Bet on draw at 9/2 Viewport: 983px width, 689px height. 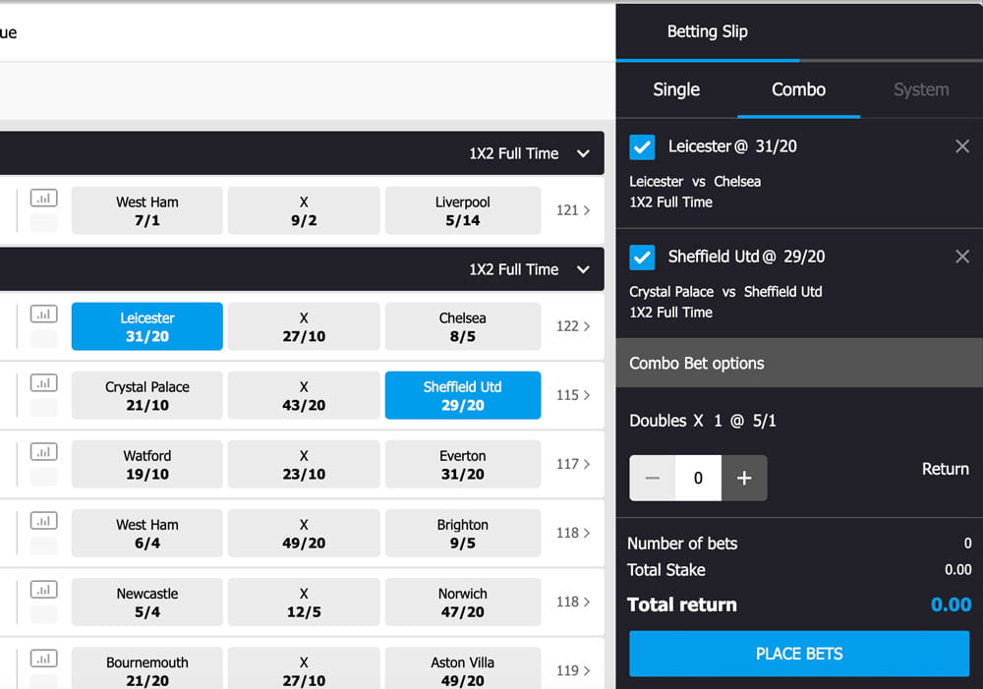click(304, 210)
